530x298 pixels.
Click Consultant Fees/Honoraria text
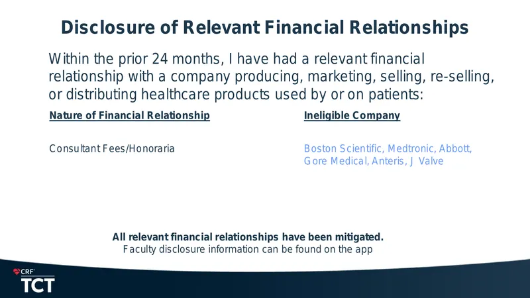click(112, 148)
